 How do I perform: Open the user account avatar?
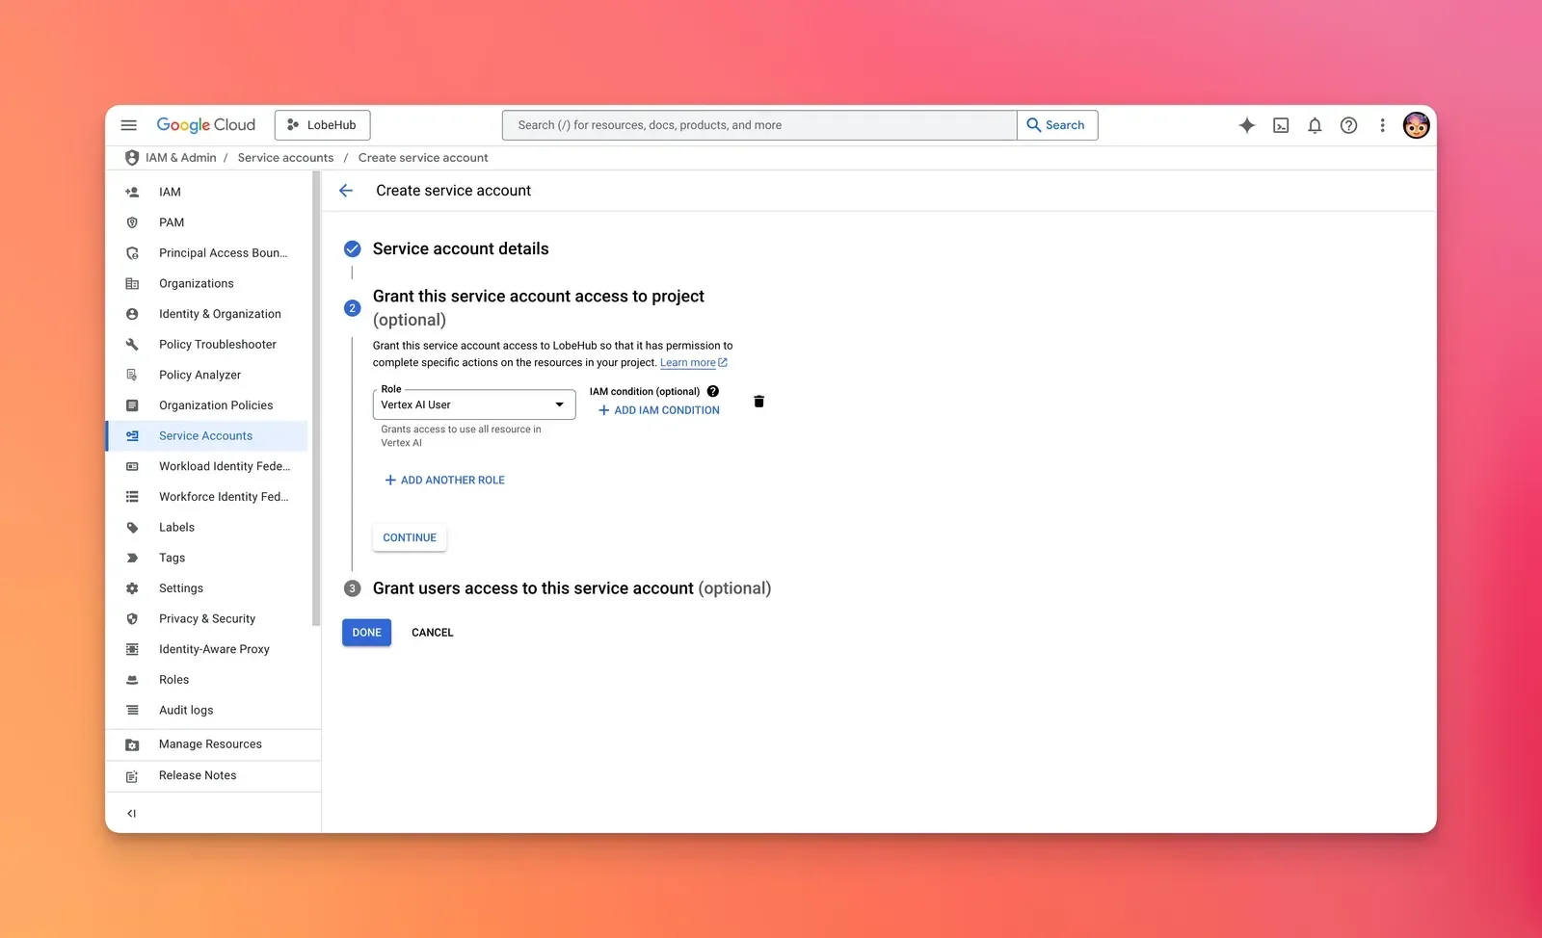point(1416,125)
